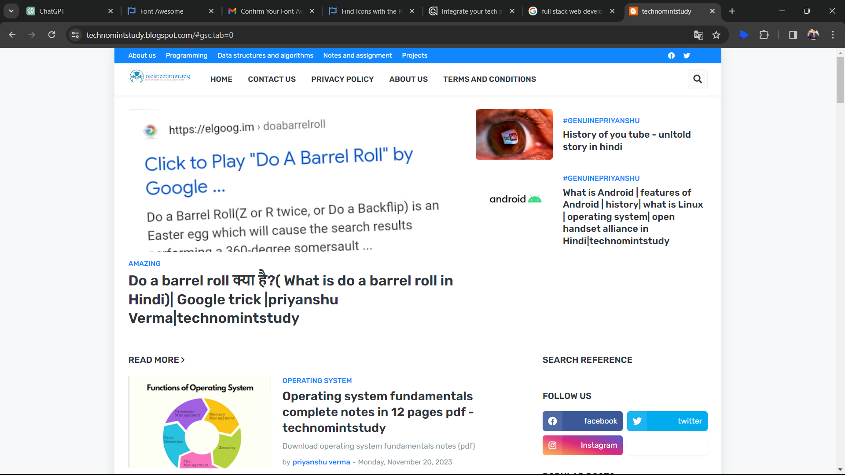Open History of you tube article
The width and height of the screenshot is (845, 475).
pyautogui.click(x=627, y=141)
